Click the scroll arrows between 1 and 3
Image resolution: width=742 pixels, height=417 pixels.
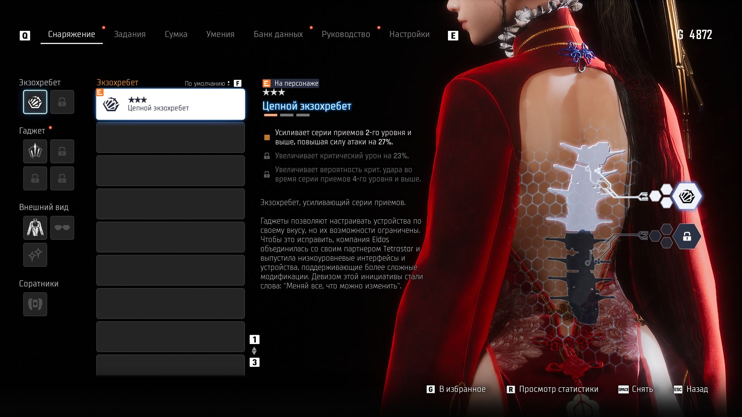[254, 351]
